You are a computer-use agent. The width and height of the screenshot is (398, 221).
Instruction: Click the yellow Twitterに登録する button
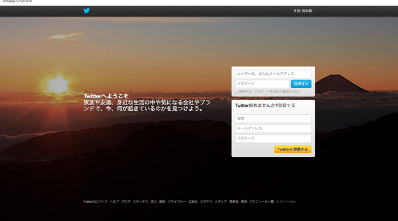pos(293,149)
